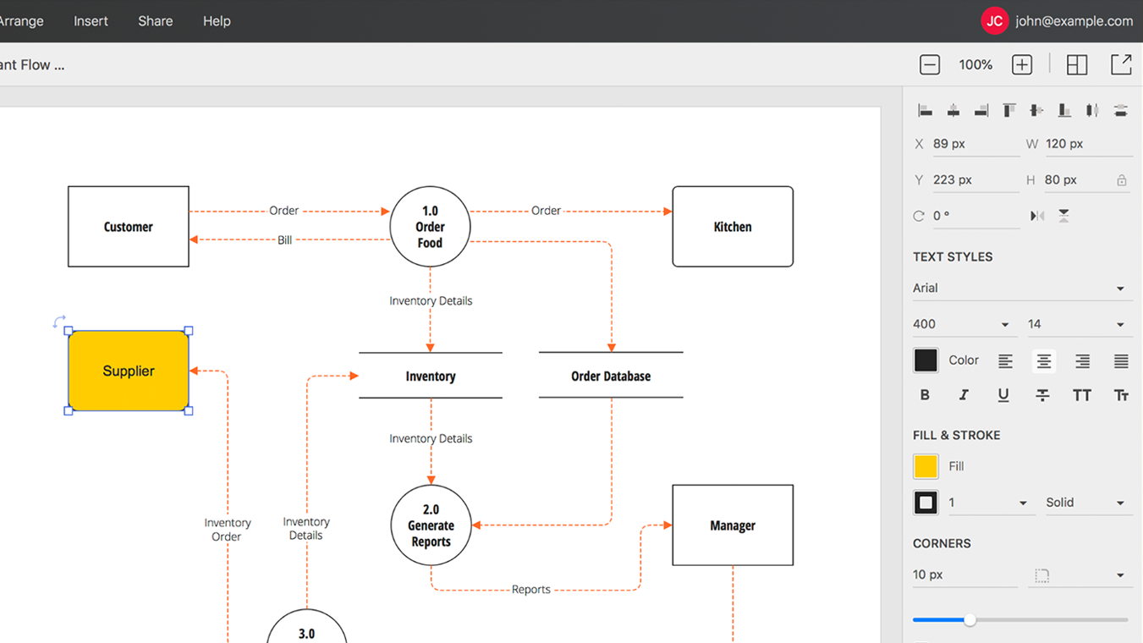Select the align left icon
The width and height of the screenshot is (1143, 643).
[x=925, y=110]
